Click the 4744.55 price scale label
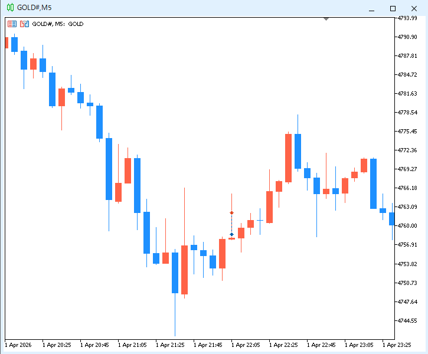Image resolution: width=428 pixels, height=354 pixels. click(407, 320)
